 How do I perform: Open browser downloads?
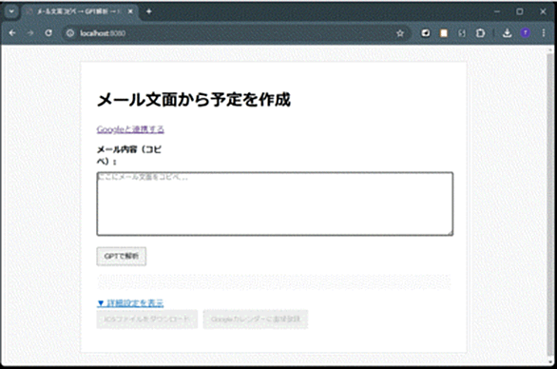pos(508,33)
